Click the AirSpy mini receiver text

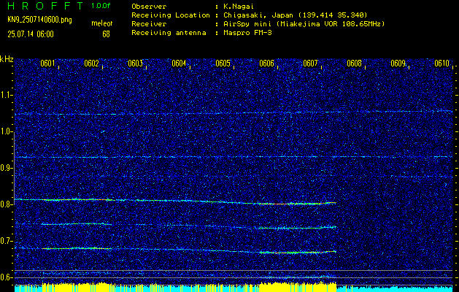(304, 24)
